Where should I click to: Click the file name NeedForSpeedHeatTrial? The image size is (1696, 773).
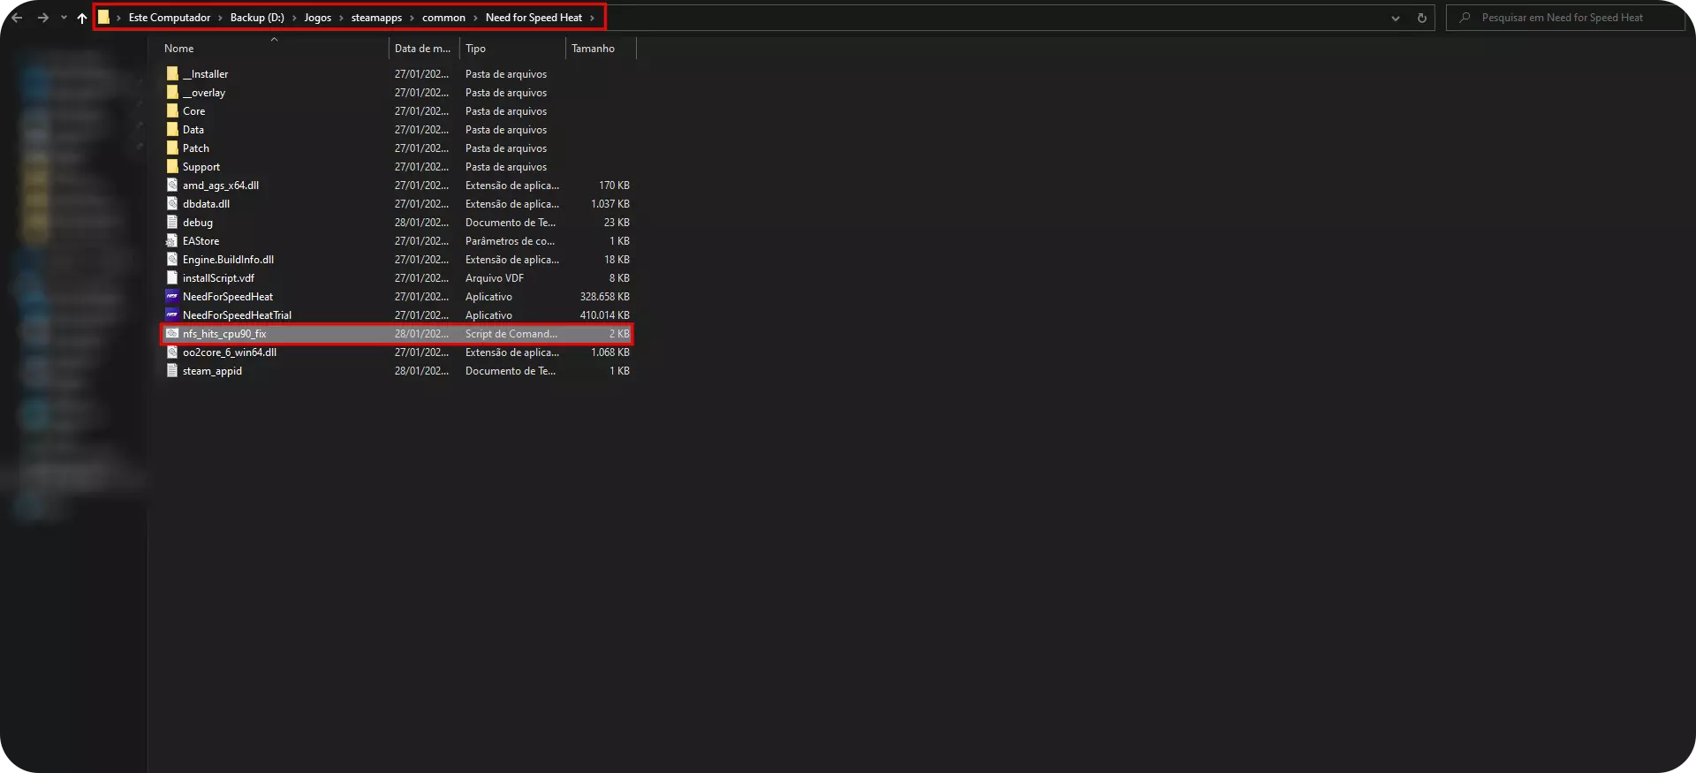(x=237, y=315)
